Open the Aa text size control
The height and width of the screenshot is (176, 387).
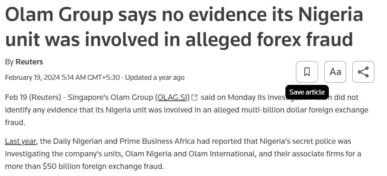click(335, 72)
